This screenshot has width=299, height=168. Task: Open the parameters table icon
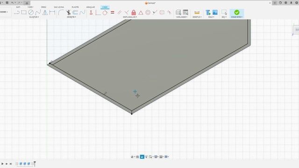click(185, 13)
